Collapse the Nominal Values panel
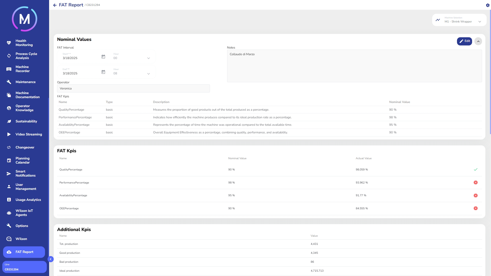The height and width of the screenshot is (276, 491). (478, 41)
